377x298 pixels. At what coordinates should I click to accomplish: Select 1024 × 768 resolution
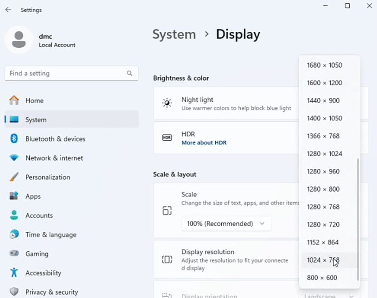pos(329,260)
